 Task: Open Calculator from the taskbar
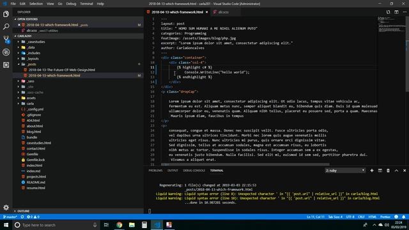coord(144,225)
